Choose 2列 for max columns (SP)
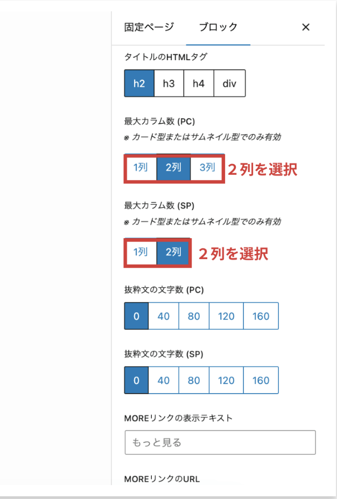This screenshot has height=499, width=337. (x=173, y=252)
